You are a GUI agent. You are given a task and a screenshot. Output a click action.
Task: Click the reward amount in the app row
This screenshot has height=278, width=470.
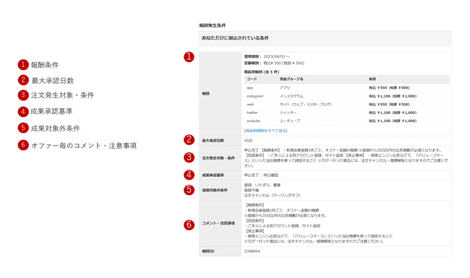pyautogui.click(x=389, y=87)
